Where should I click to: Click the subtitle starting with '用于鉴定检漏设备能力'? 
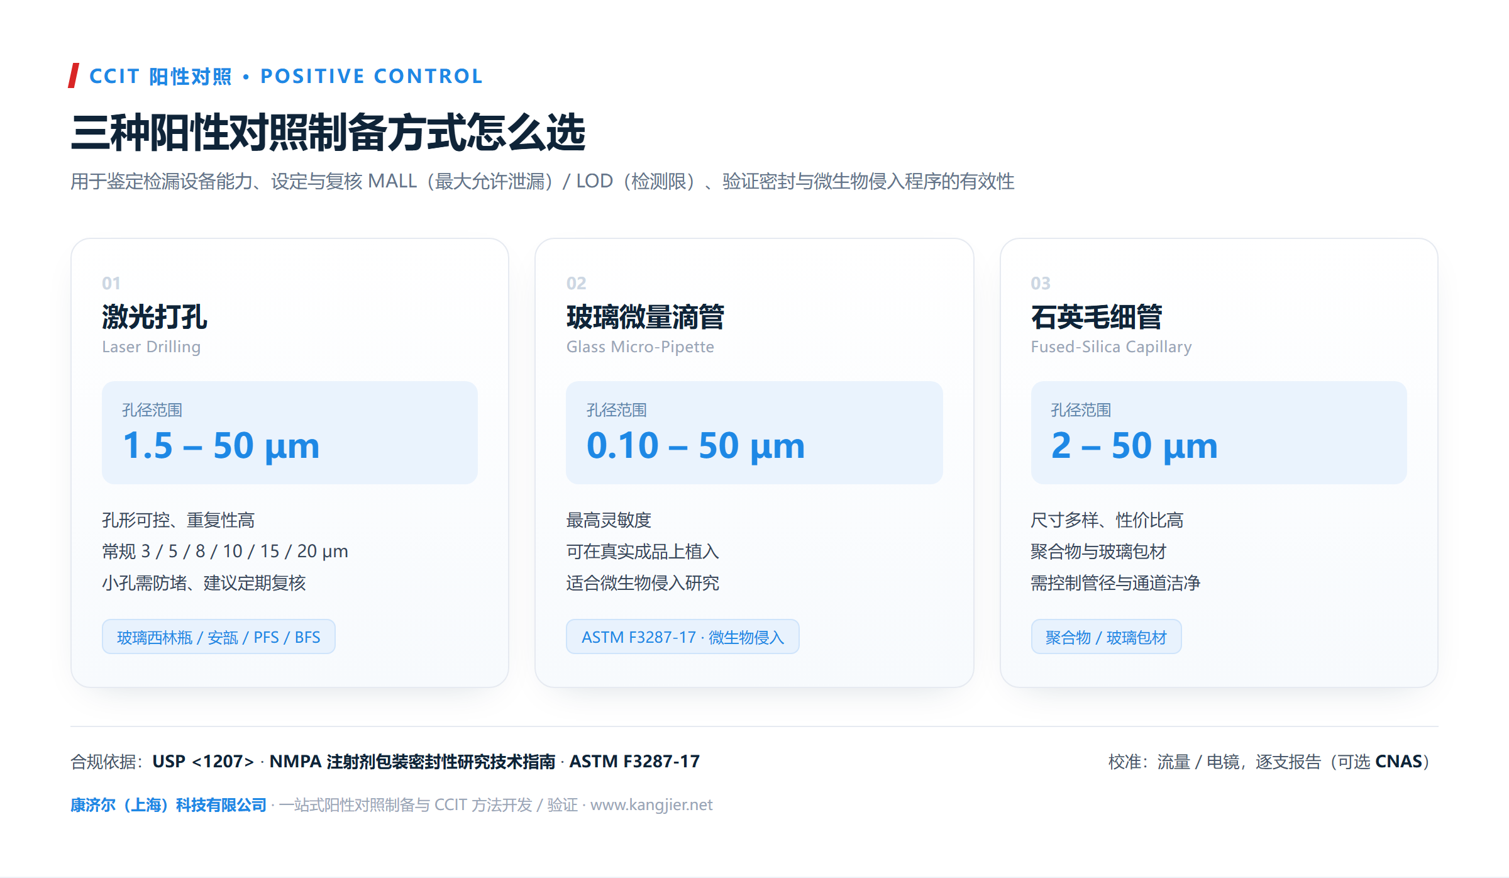542,181
